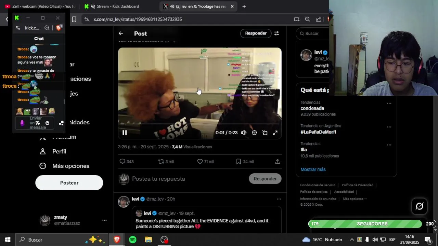Viewport: 438px width, 246px height.
Task: Open more options on levi's reply post
Action: 279,199
